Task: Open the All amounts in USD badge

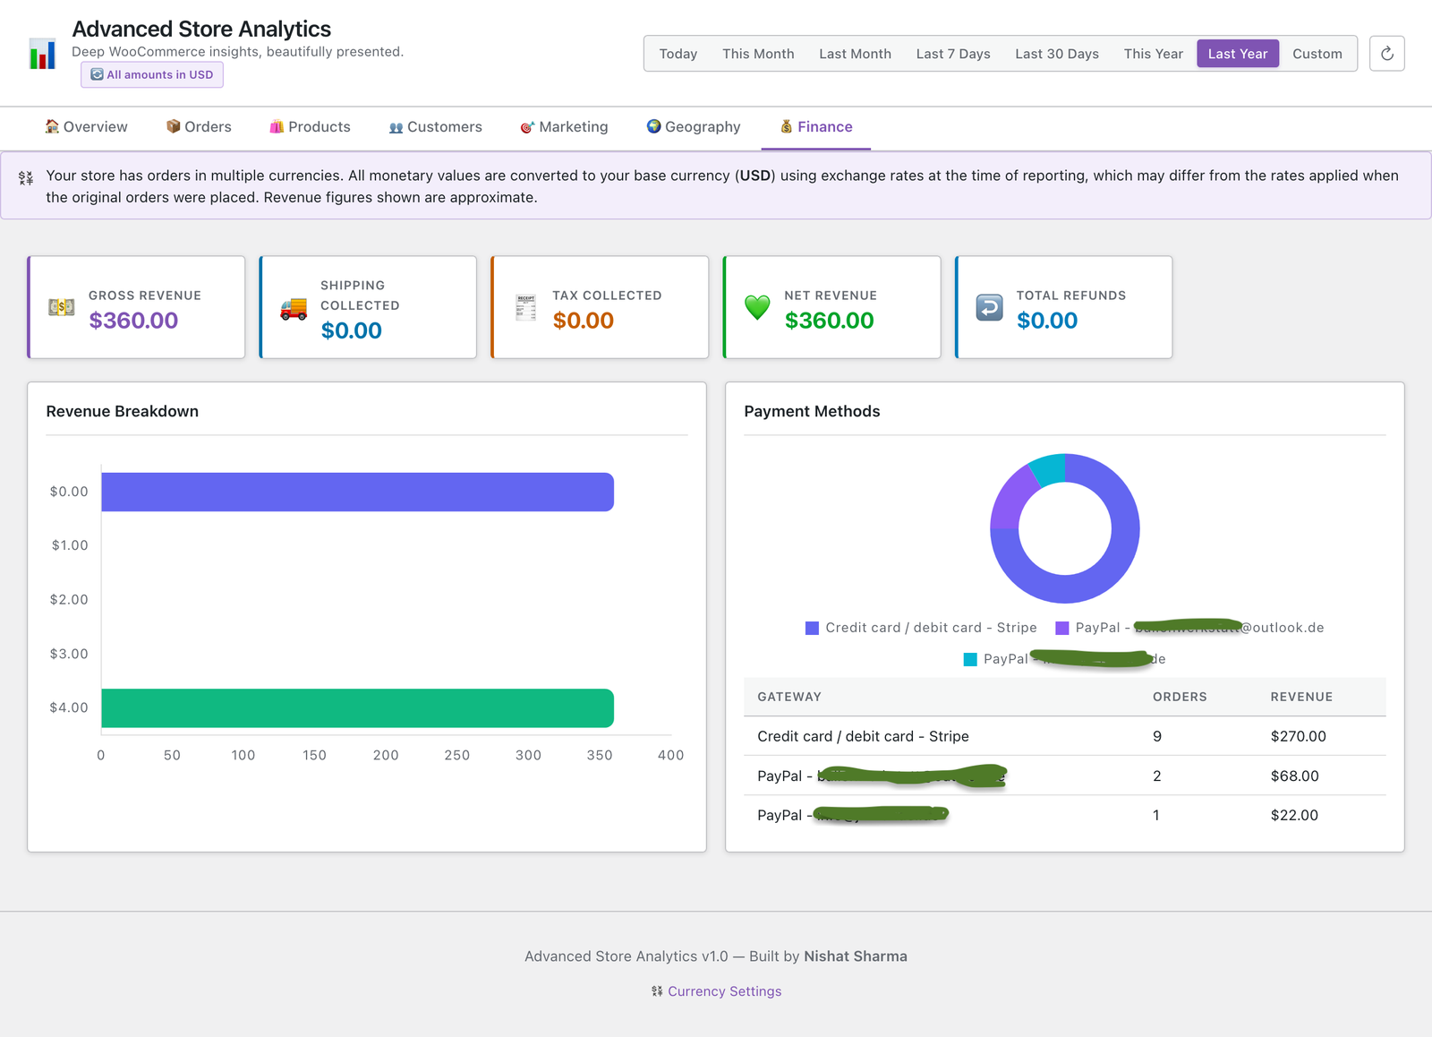Action: (x=152, y=74)
